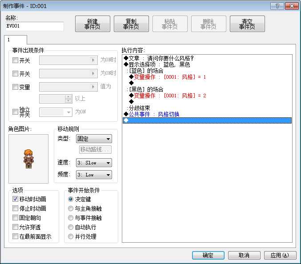This screenshot has height=264, width=301.
Task: Select the 与事件接触 trigger radio button
Action: 71,218
